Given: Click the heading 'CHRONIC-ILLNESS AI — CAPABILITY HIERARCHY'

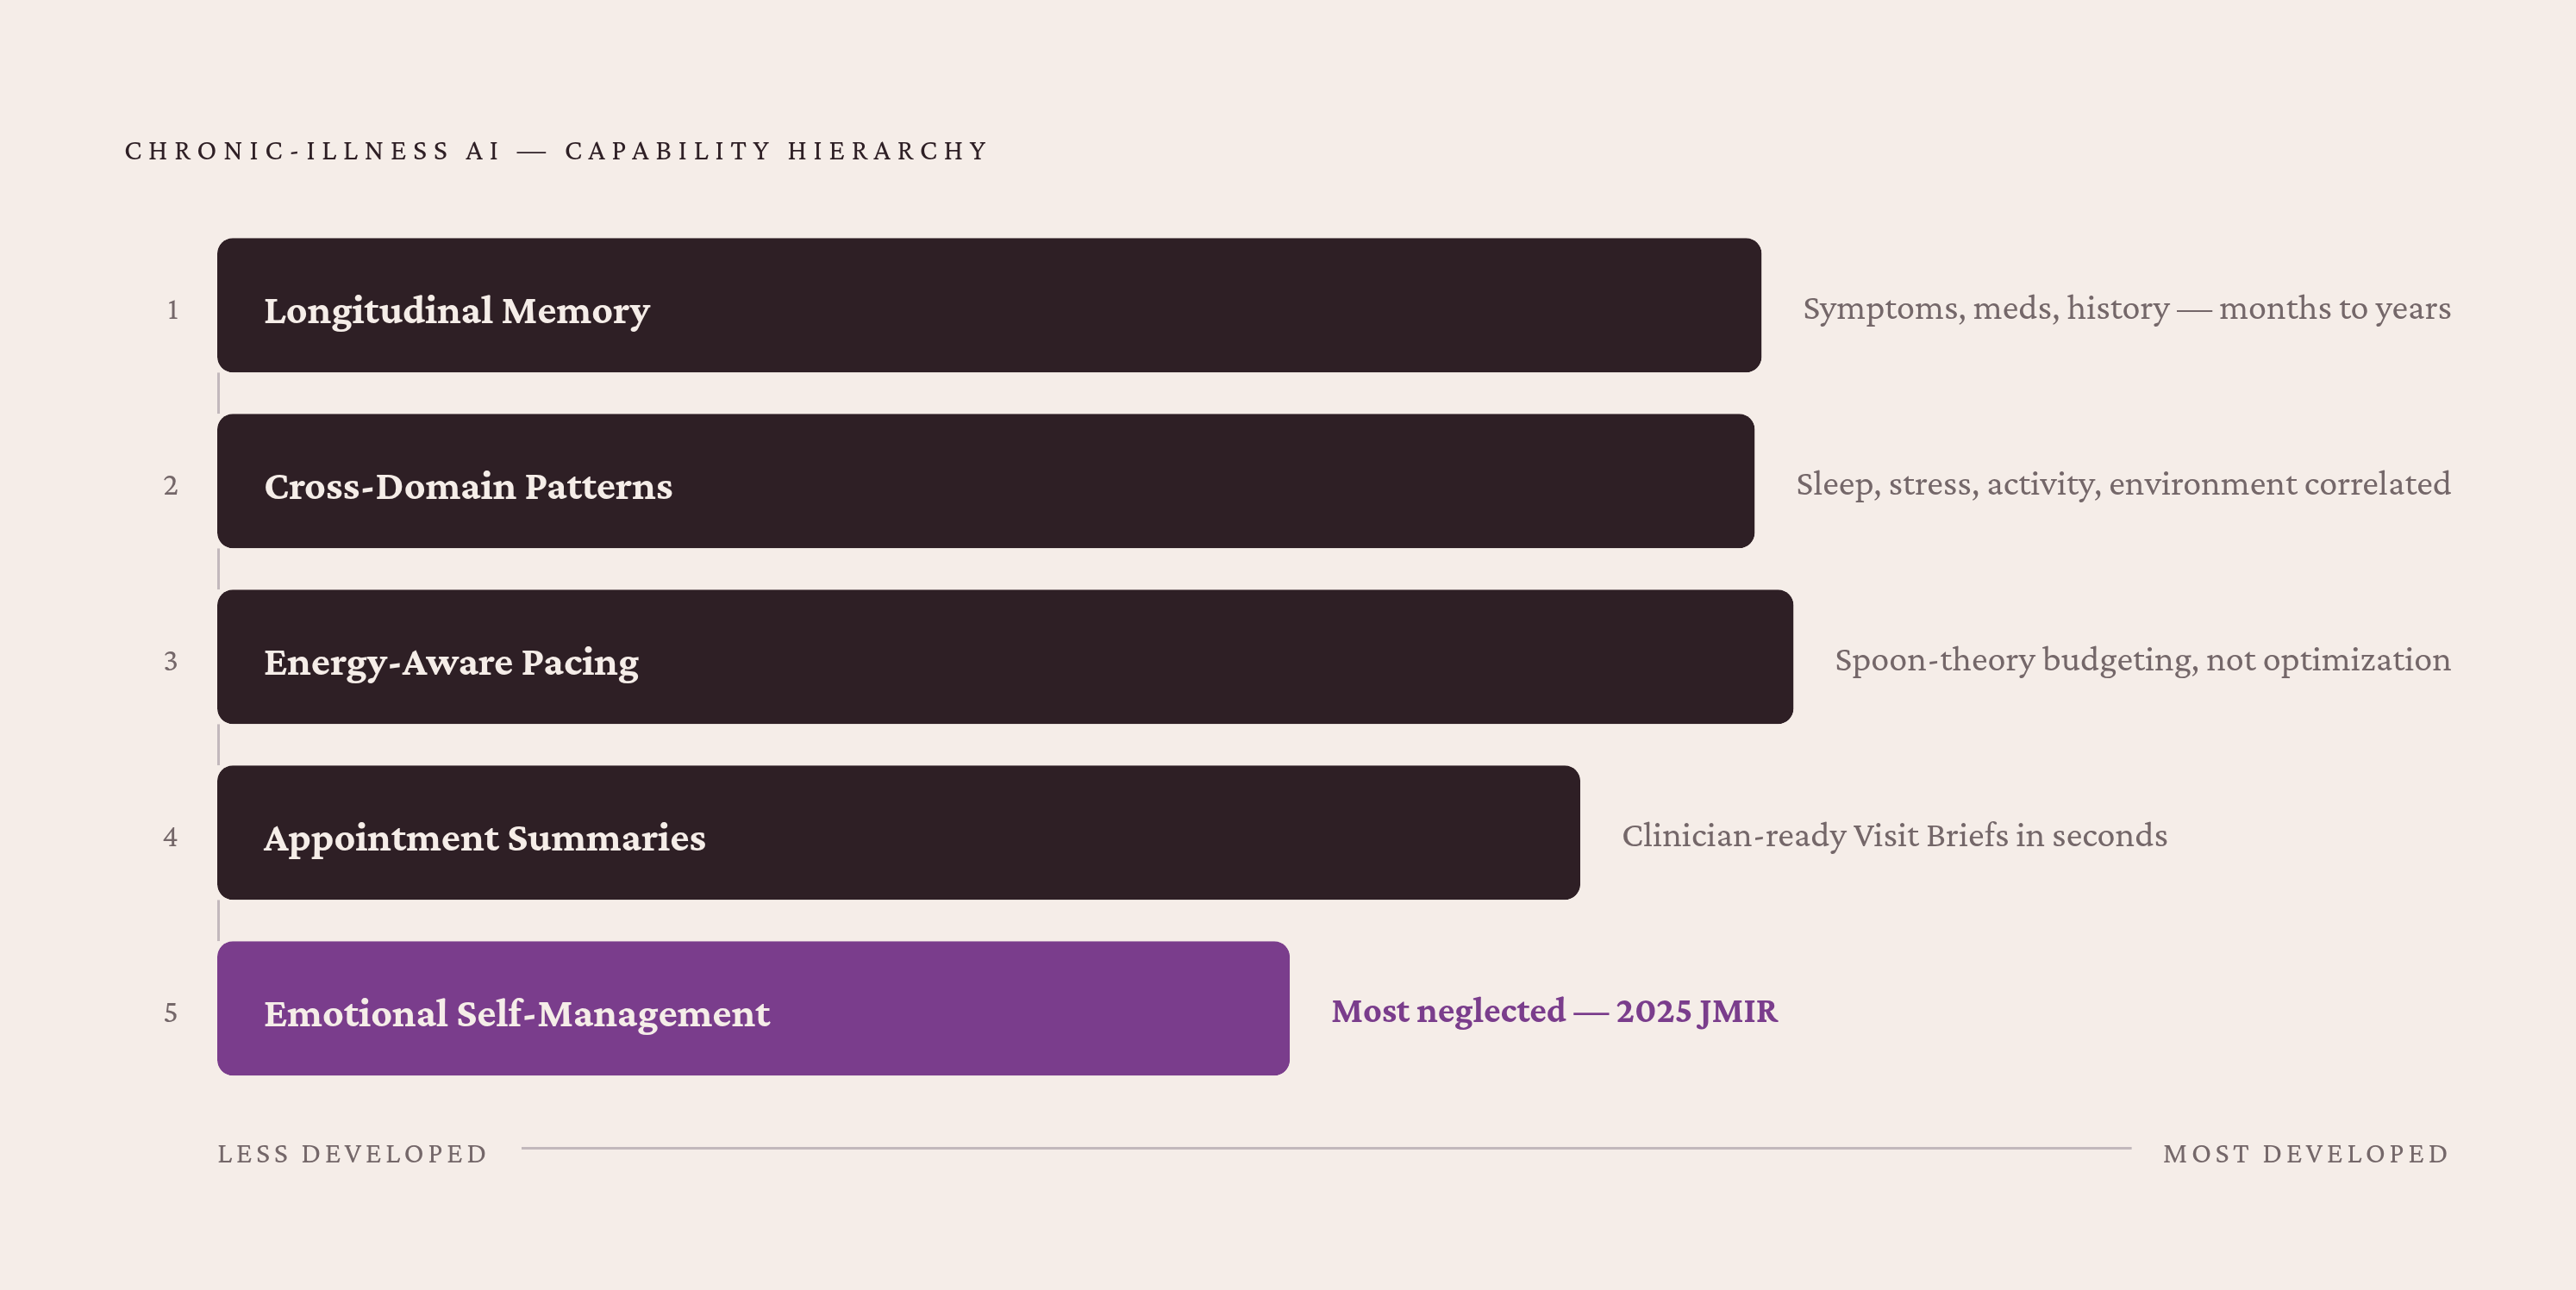Looking at the screenshot, I should coord(556,151).
